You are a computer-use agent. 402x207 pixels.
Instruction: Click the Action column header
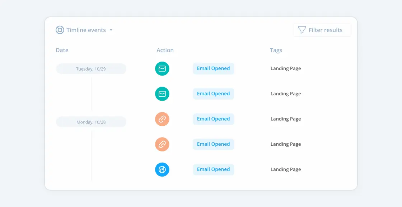[x=165, y=50]
